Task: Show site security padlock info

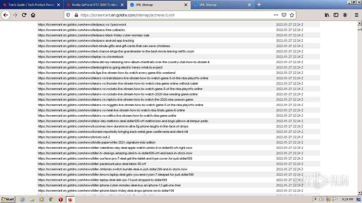Action: pos(76,15)
